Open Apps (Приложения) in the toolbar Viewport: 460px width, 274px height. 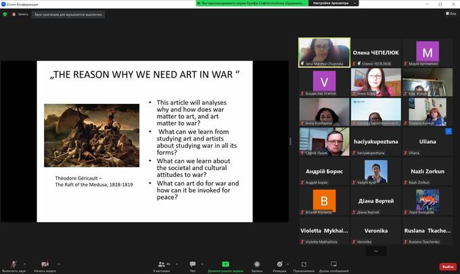coord(300,265)
